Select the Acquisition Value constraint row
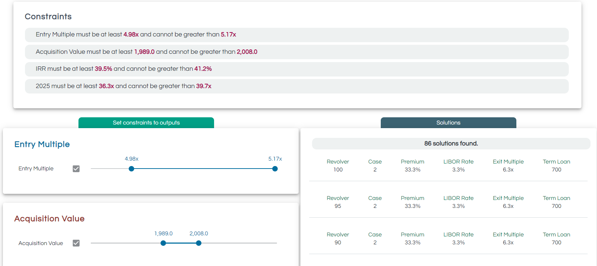Screen dimensions: 597x266 tap(297, 52)
